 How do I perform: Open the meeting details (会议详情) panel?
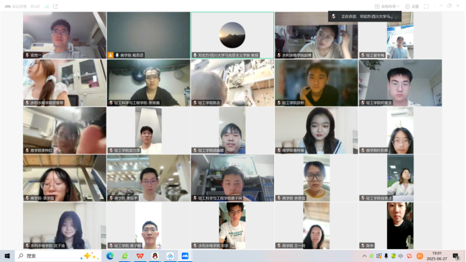(x=15, y=6)
